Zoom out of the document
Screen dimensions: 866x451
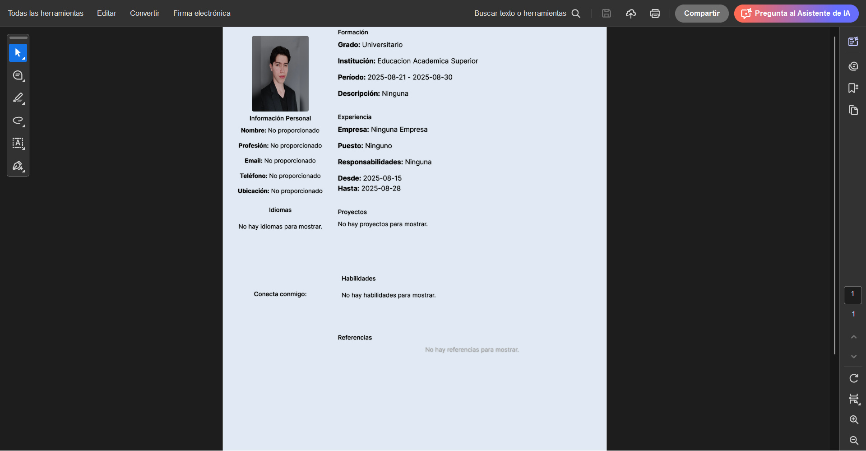click(853, 440)
